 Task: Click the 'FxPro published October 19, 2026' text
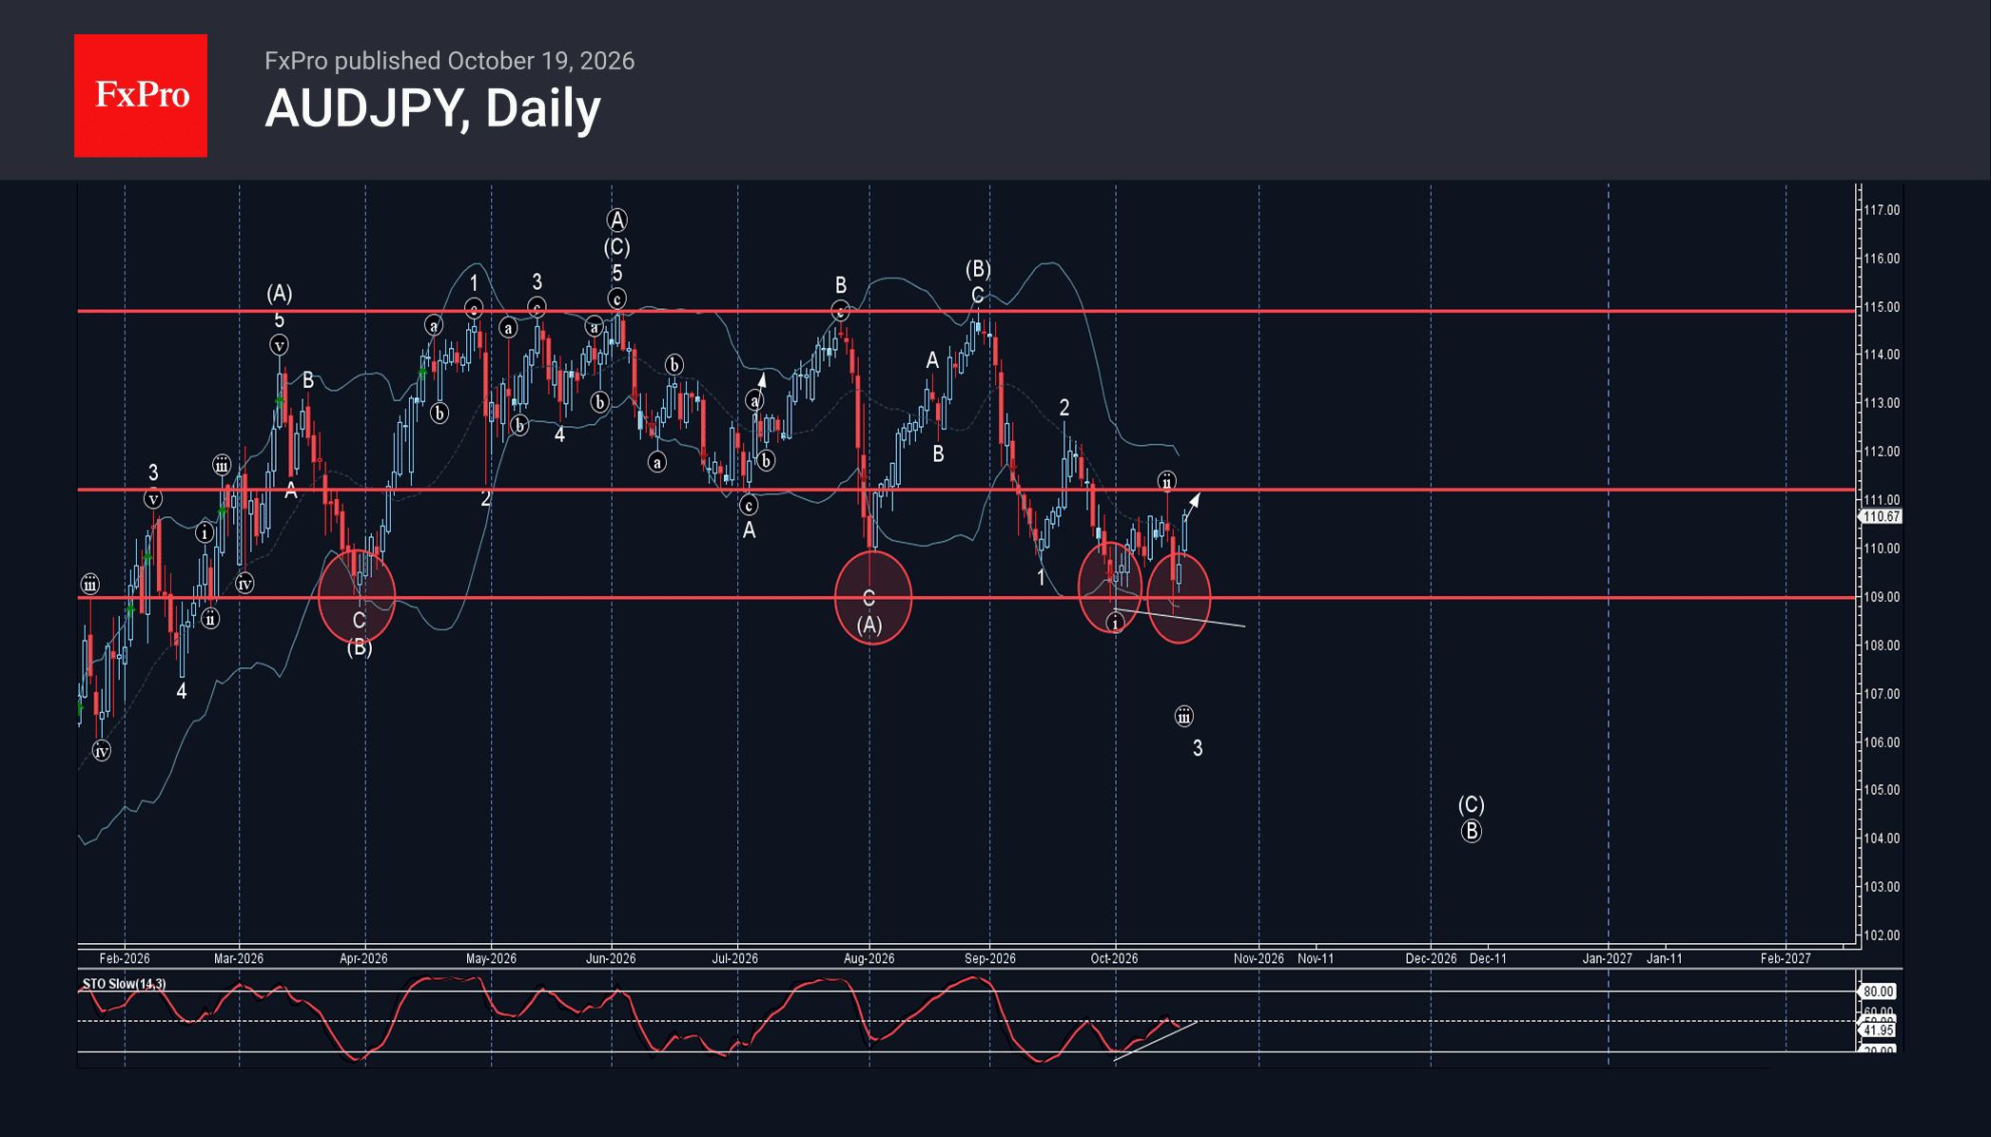[449, 61]
